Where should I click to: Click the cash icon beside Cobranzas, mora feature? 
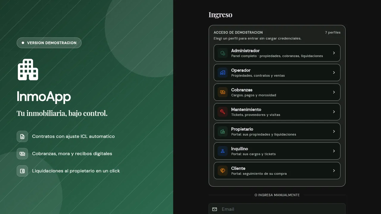(22, 154)
